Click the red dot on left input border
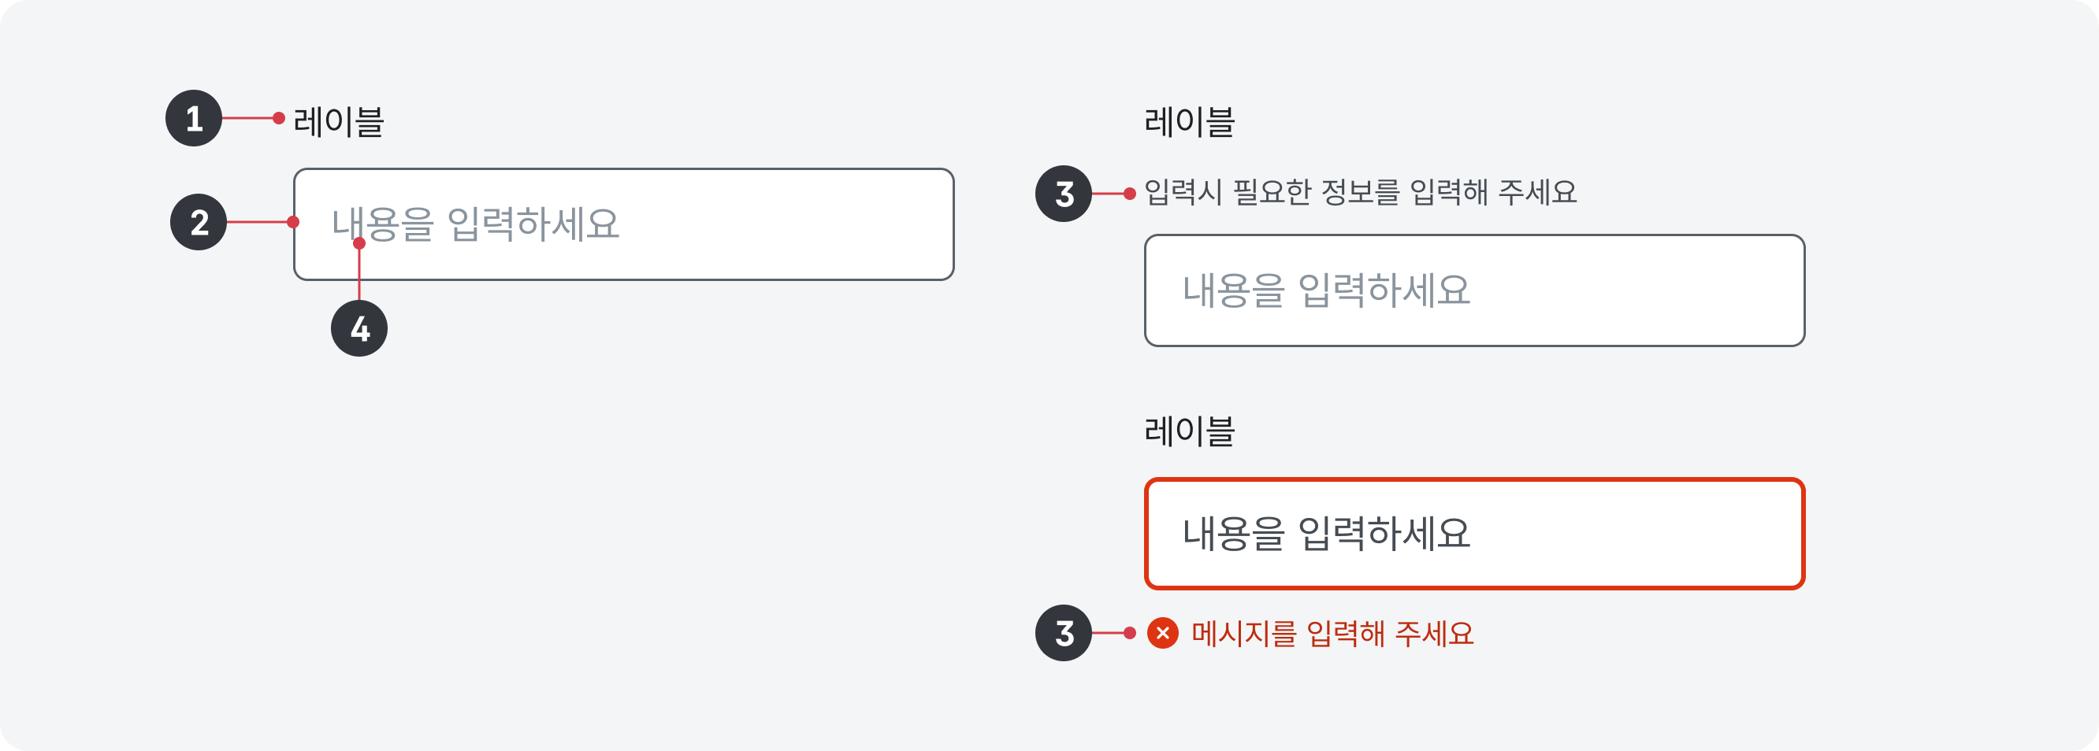 tap(293, 221)
